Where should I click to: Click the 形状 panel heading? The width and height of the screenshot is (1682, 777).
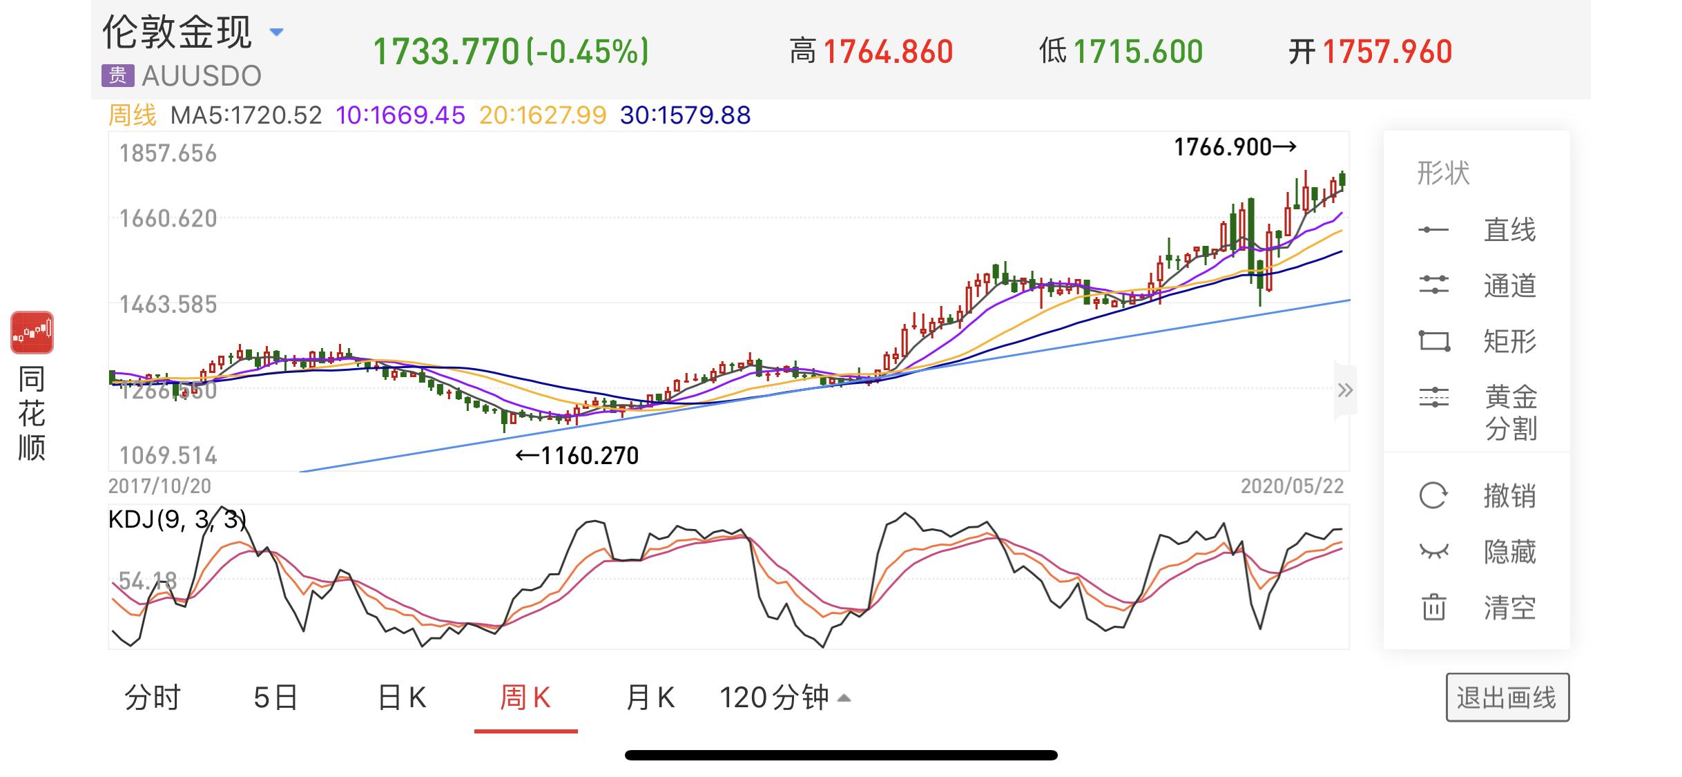tap(1443, 173)
